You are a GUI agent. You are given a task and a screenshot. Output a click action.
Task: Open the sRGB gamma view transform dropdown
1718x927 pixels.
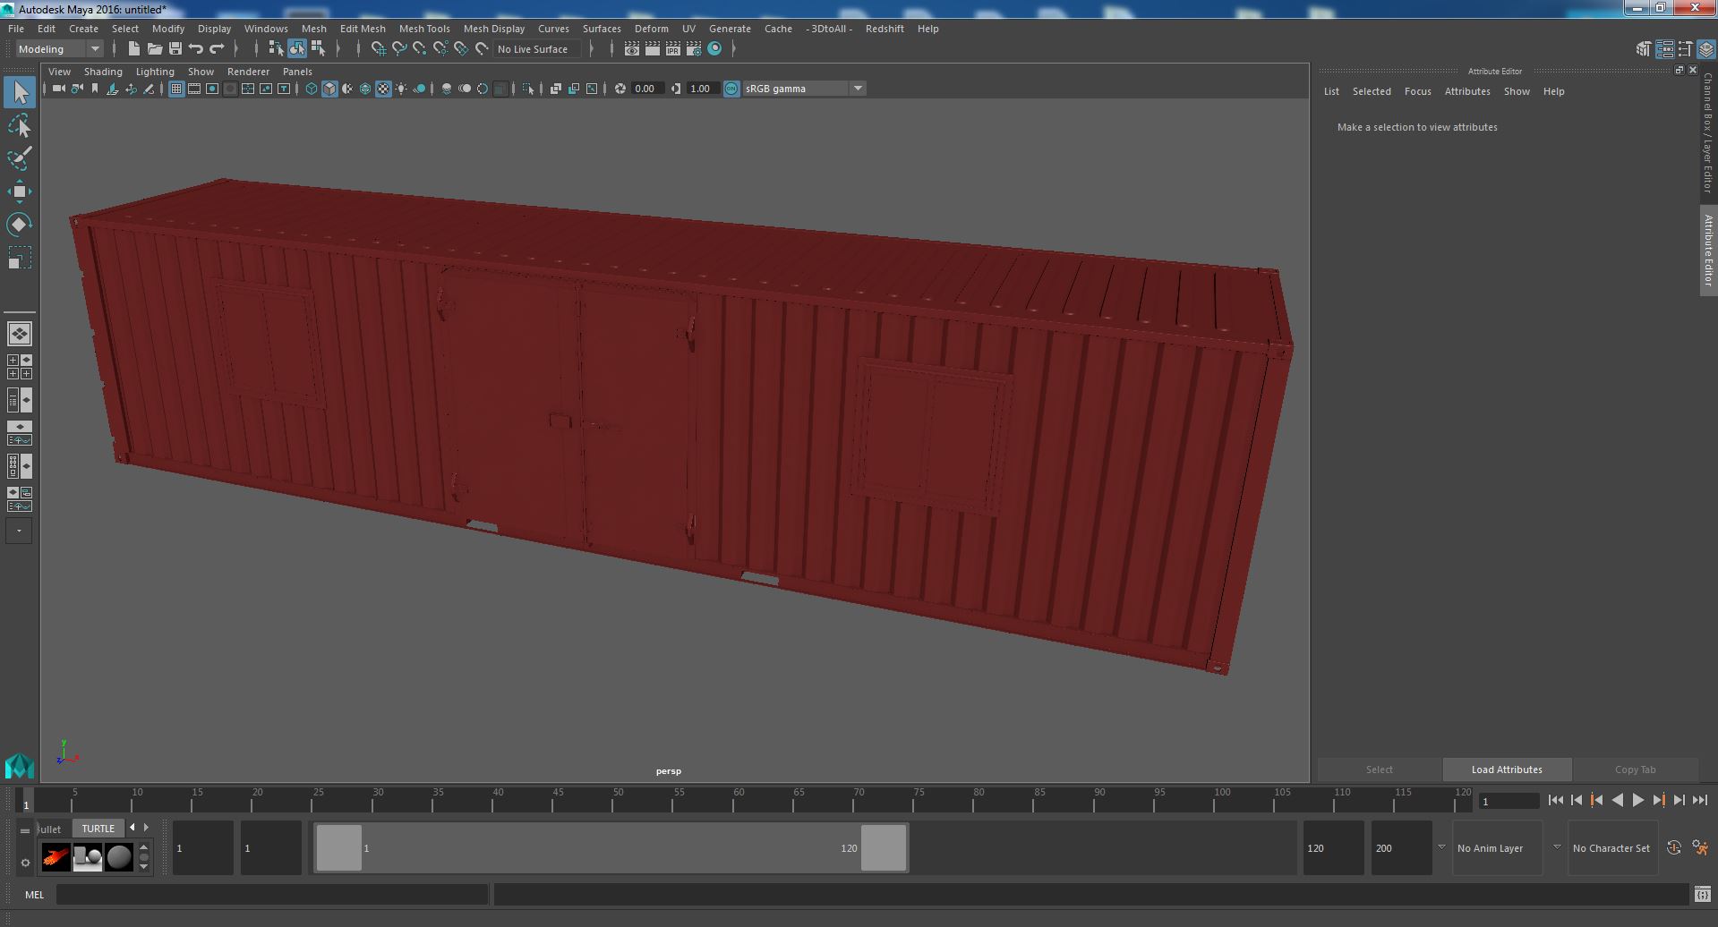(803, 89)
